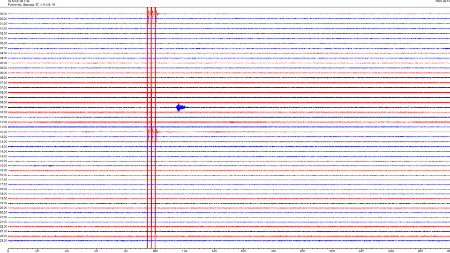Click the 24m mark on the minute axis
The height and width of the screenshot is (253, 450).
(361, 251)
